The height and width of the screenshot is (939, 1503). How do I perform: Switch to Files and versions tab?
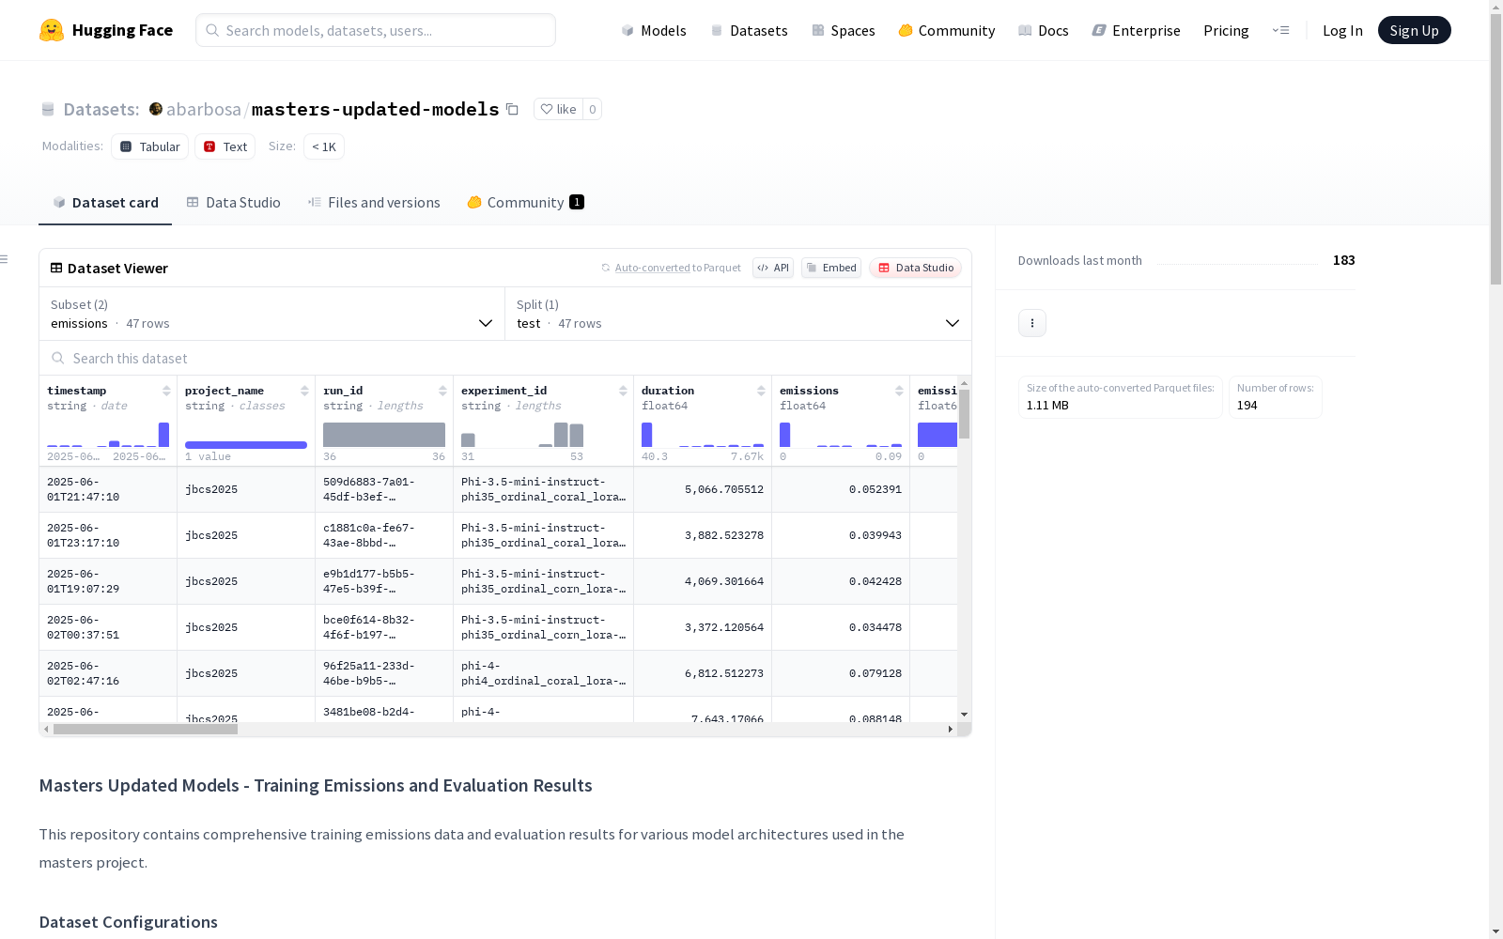tap(374, 203)
